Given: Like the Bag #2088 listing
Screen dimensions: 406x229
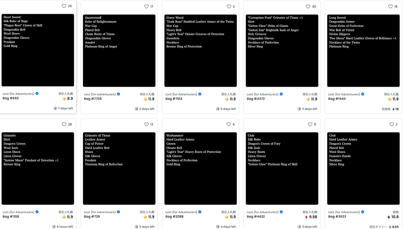Looking at the screenshot, I should (228, 124).
